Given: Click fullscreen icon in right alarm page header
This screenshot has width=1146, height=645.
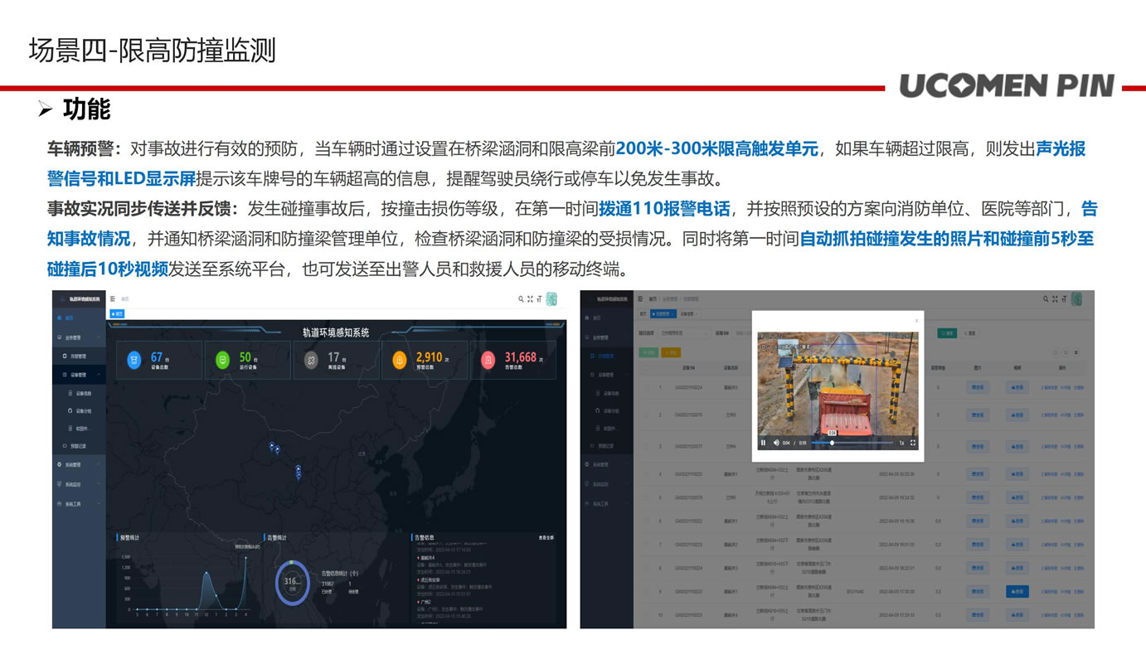Looking at the screenshot, I should coord(1056,298).
